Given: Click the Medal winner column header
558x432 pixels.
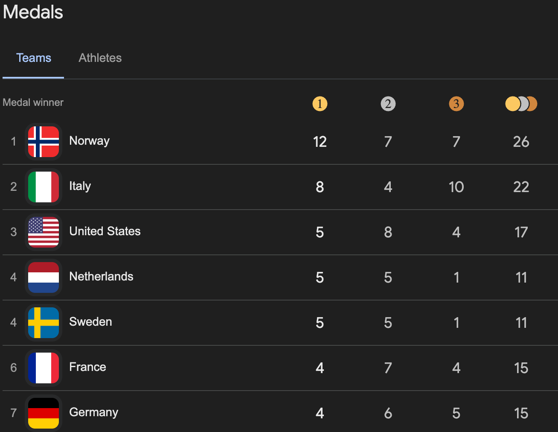Looking at the screenshot, I should coord(33,102).
